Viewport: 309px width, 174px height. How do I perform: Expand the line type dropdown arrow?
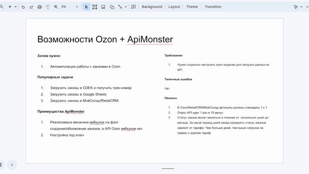(x=126, y=7)
